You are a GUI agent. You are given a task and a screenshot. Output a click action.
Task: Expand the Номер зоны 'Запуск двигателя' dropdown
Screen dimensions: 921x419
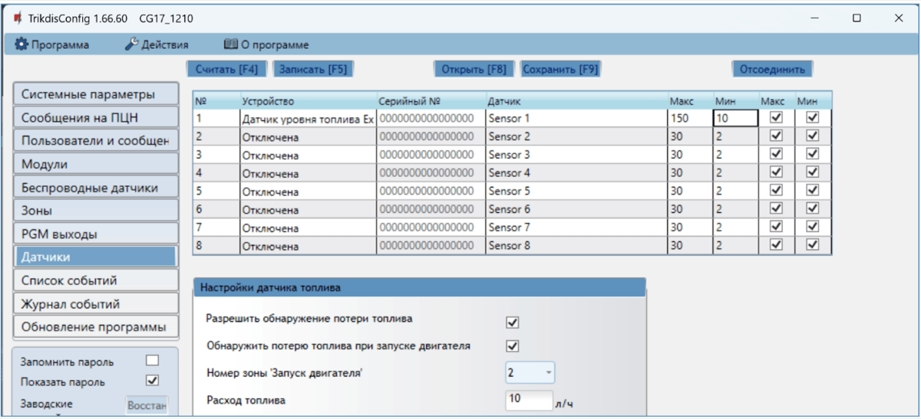[530, 372]
